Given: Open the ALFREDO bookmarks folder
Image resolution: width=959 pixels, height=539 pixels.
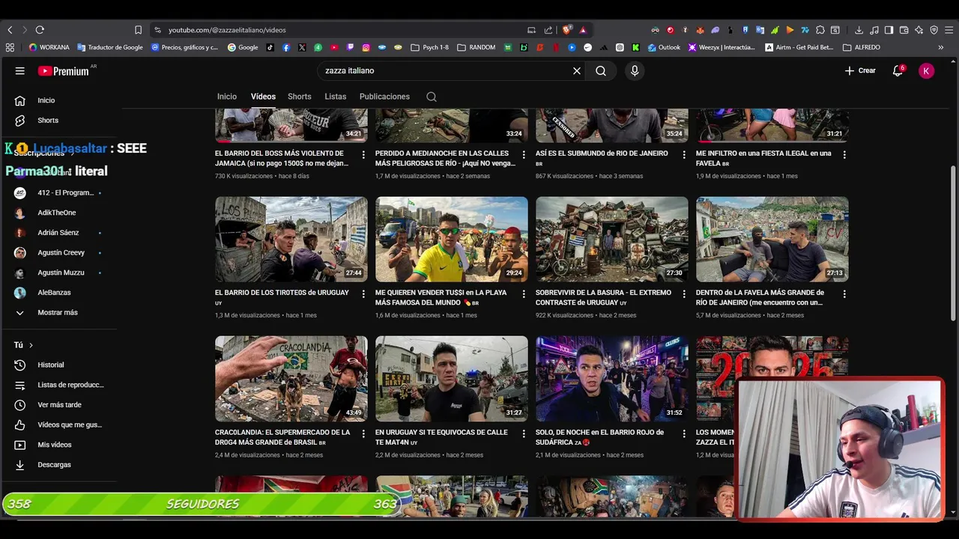Looking at the screenshot, I should tap(862, 47).
